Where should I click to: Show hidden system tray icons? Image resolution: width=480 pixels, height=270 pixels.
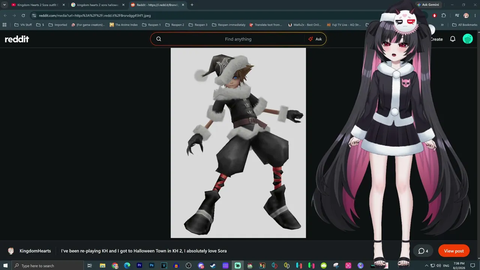click(x=427, y=265)
